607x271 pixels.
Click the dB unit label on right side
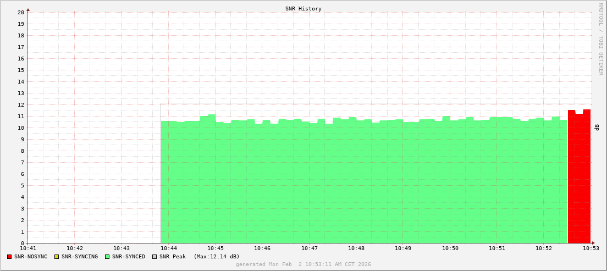coord(597,128)
